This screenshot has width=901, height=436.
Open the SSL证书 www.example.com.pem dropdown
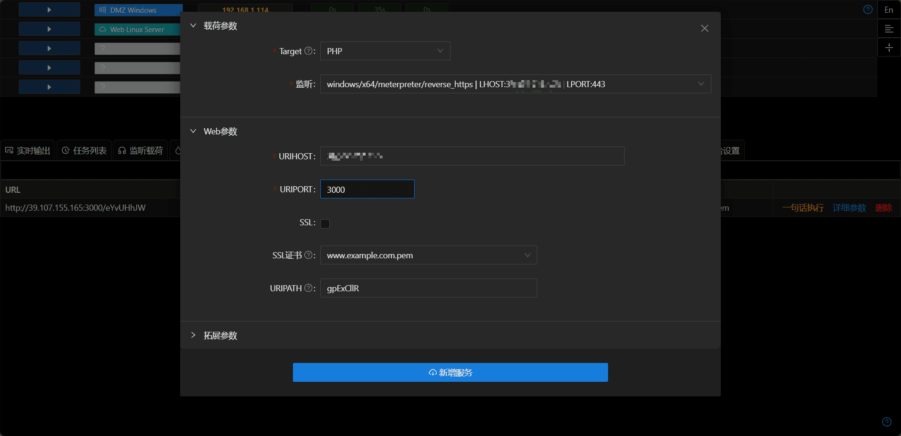(429, 255)
